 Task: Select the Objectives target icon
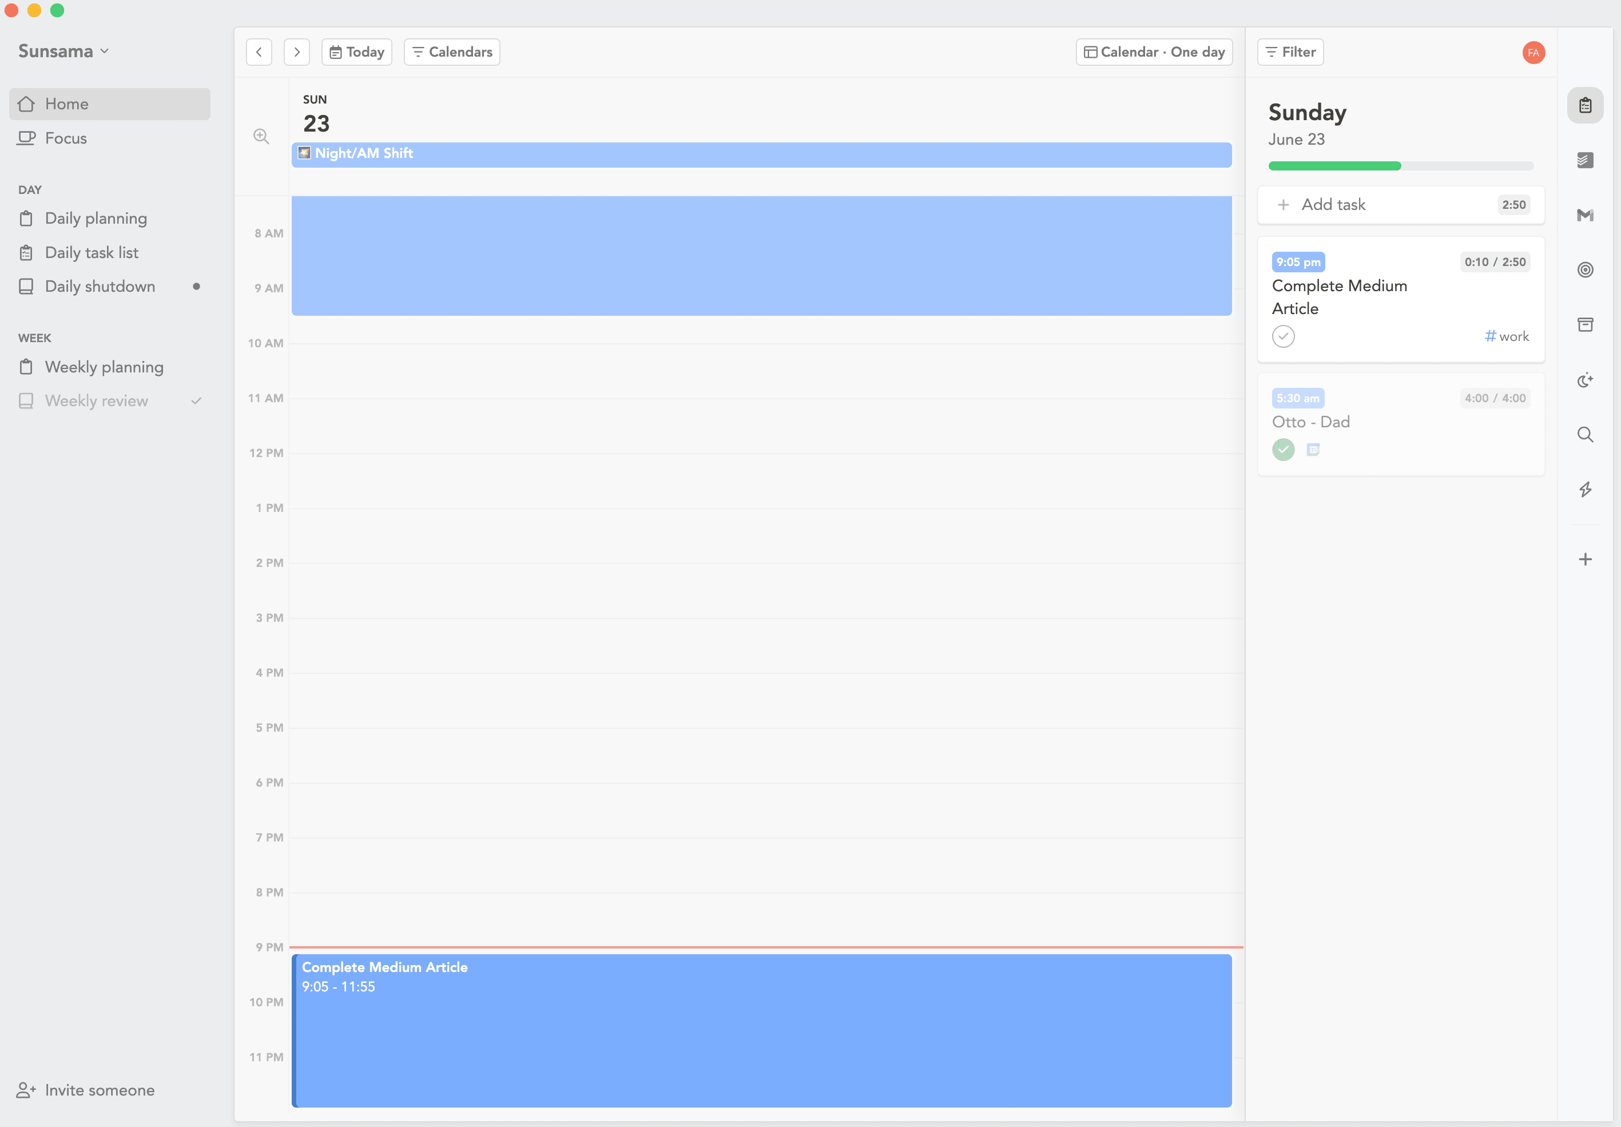[1585, 269]
